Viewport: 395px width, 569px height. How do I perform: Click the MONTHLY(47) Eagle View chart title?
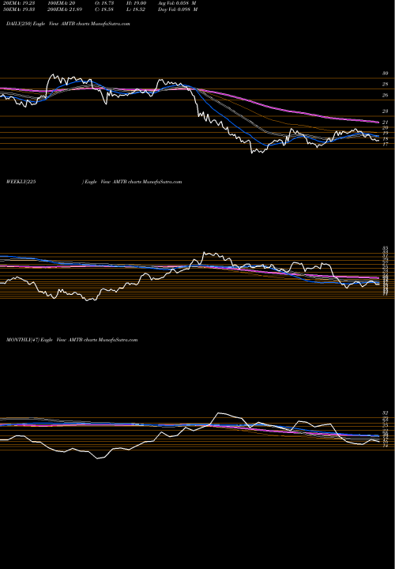pos(72,340)
